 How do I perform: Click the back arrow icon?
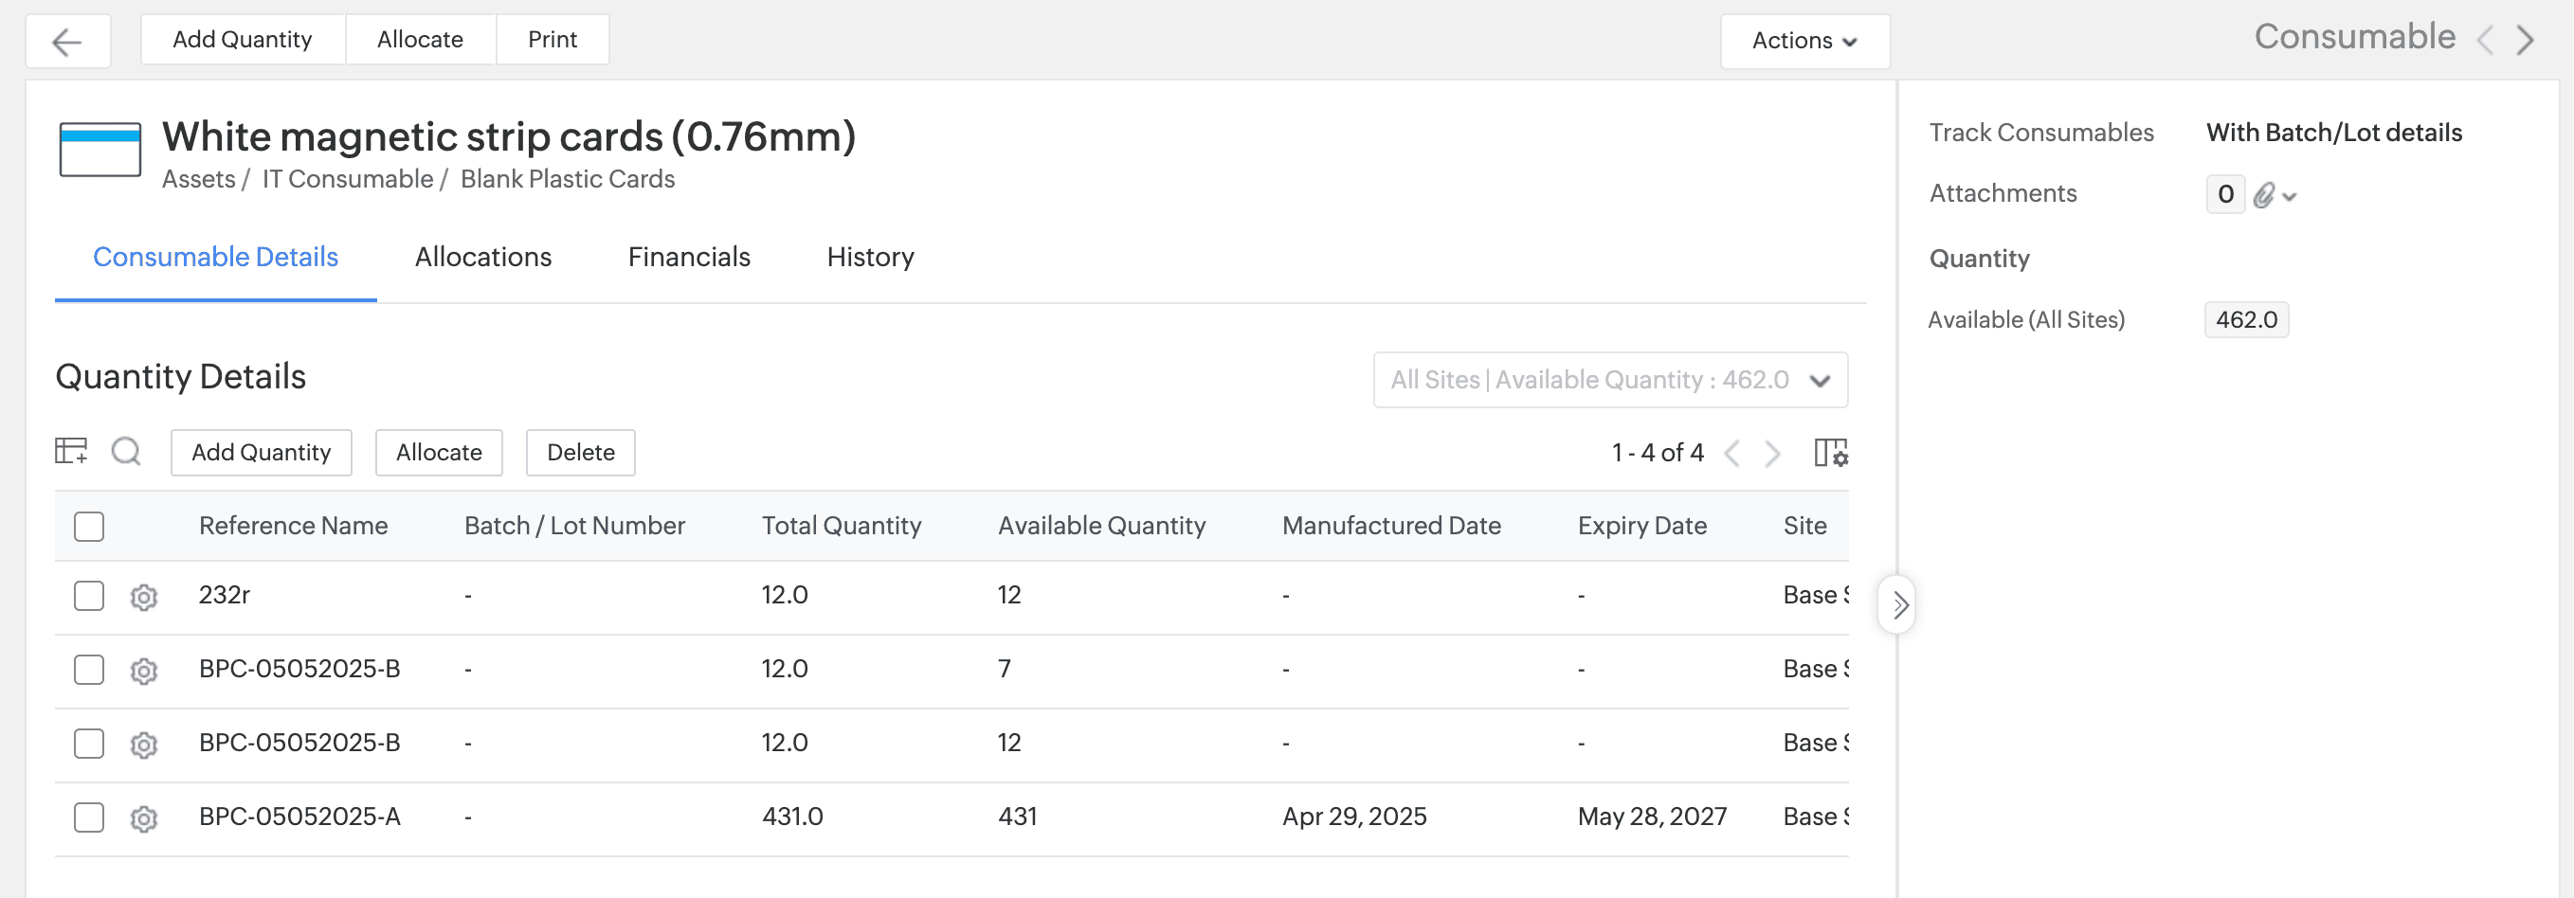[67, 42]
